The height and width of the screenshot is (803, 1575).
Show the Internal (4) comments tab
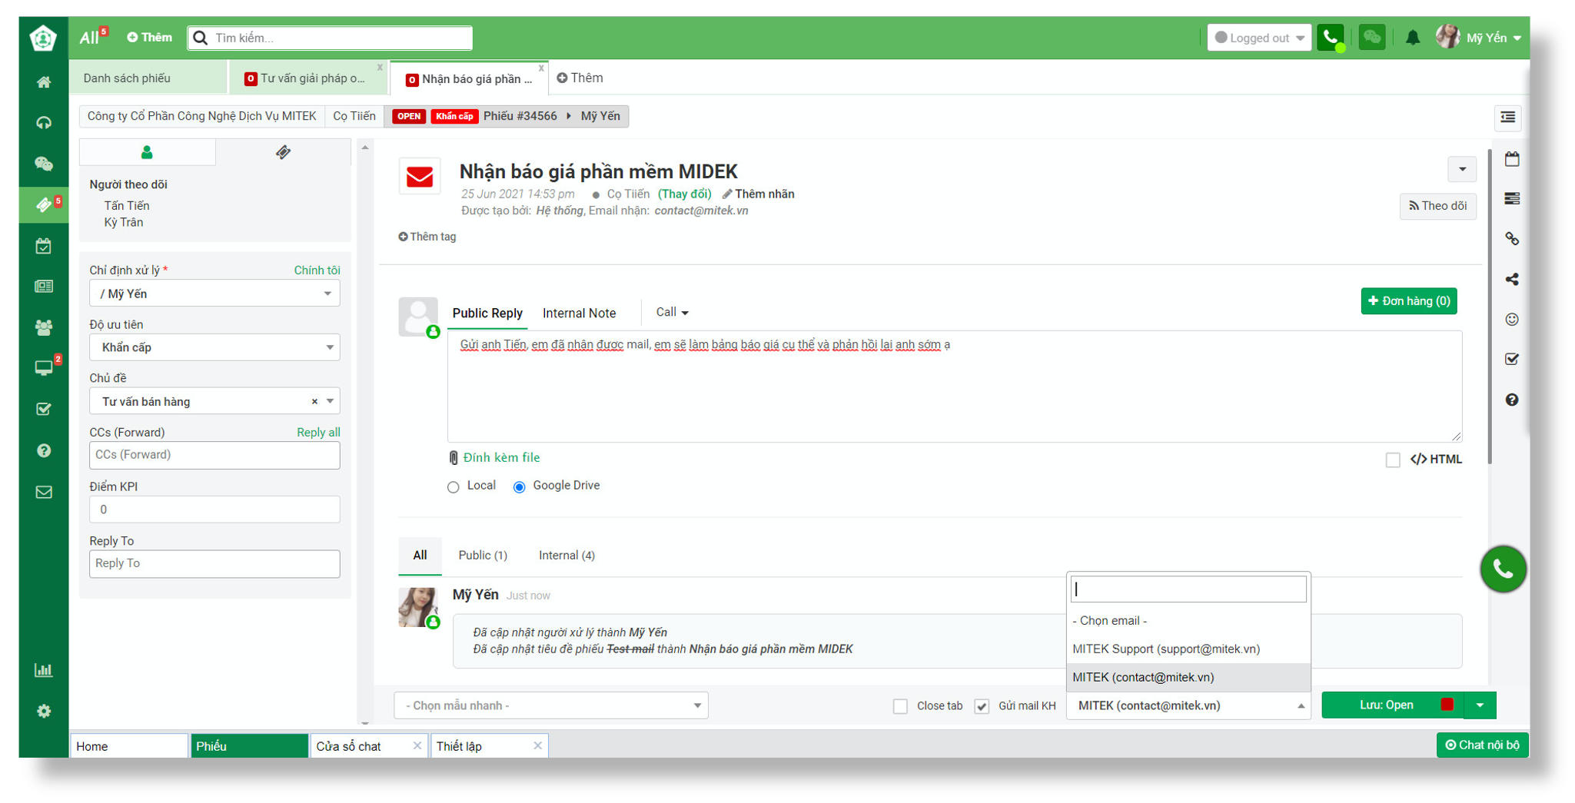(x=567, y=555)
